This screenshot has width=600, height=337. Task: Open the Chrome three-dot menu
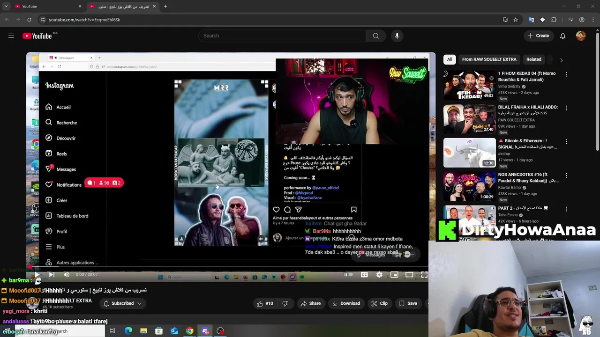tap(593, 20)
